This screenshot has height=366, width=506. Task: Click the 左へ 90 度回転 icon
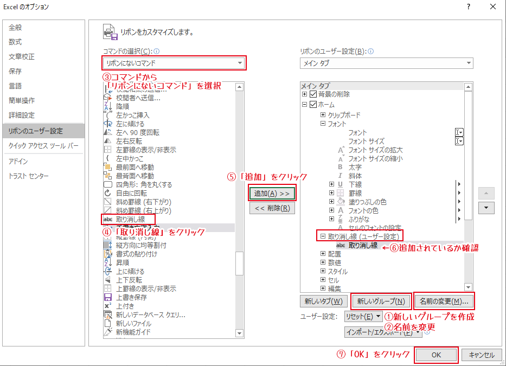[x=108, y=132]
